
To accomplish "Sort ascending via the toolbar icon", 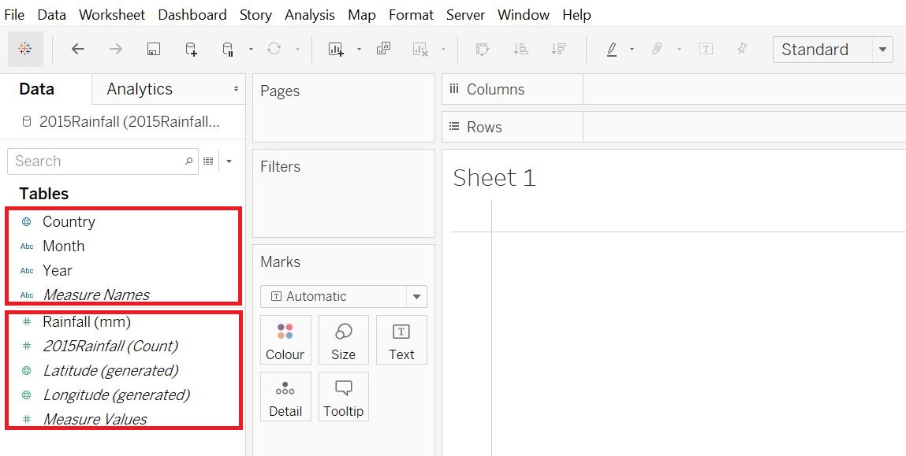I will click(520, 49).
